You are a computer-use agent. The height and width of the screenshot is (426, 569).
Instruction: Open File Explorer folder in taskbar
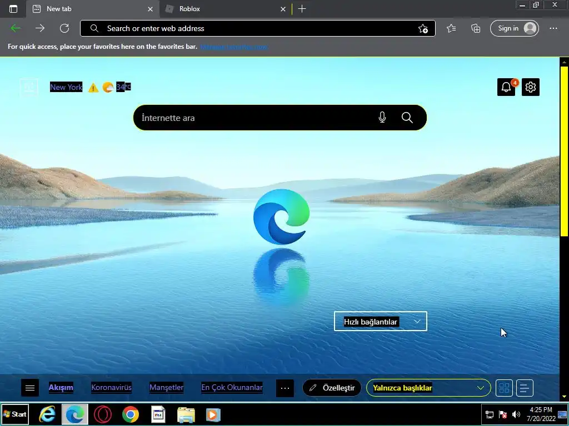186,415
